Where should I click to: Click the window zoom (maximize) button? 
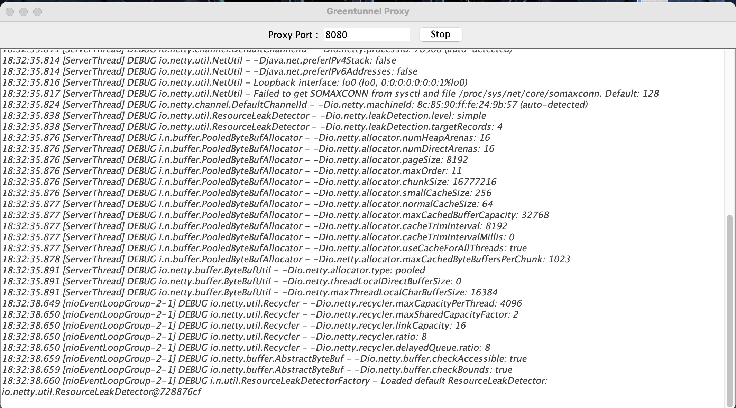pos(37,12)
